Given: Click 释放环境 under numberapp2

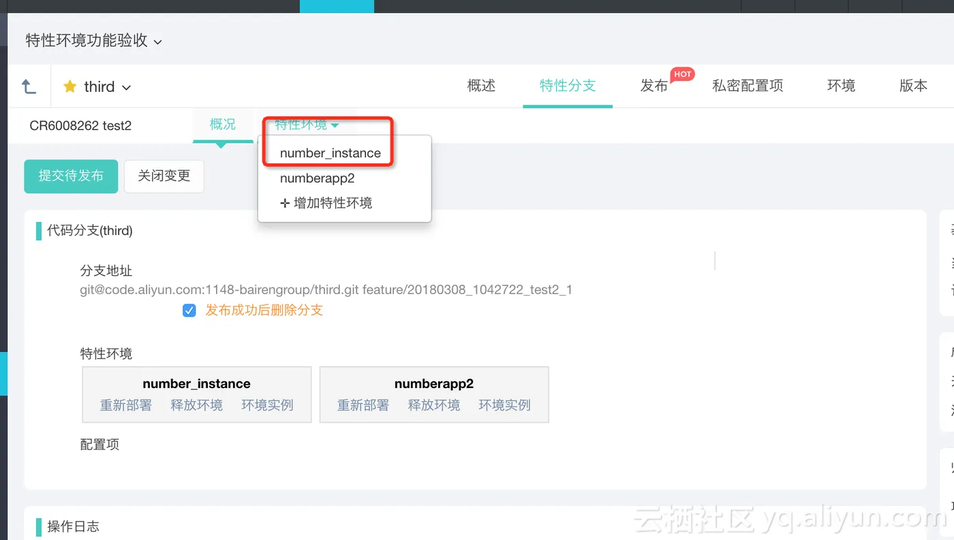Looking at the screenshot, I should point(434,405).
